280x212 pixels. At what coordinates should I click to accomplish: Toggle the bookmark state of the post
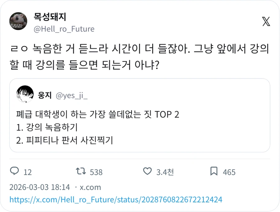pos(213,172)
